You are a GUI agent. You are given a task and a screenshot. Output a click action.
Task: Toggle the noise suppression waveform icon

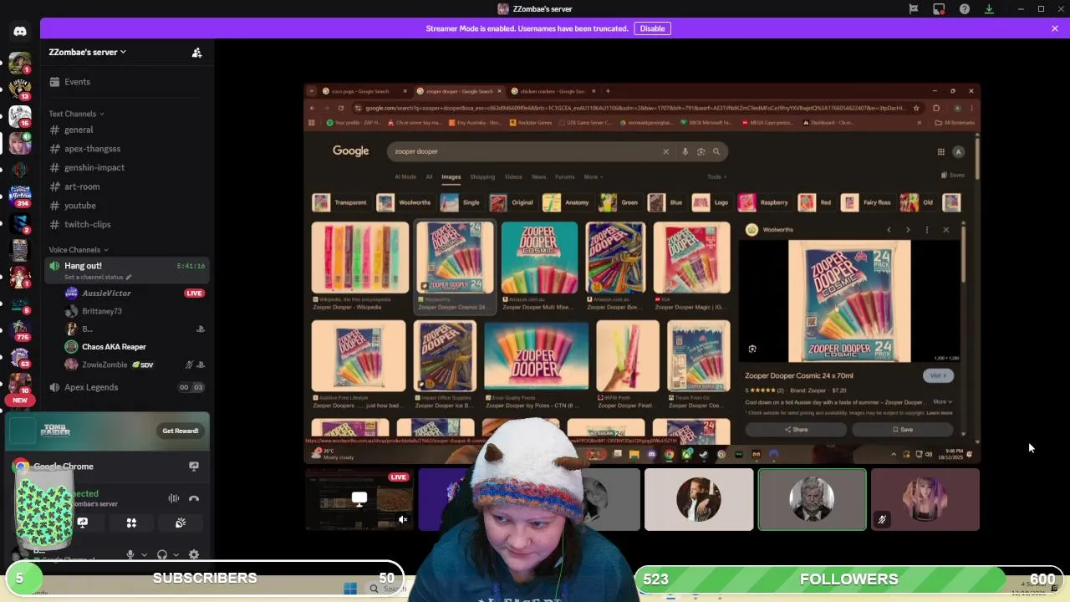point(173,498)
